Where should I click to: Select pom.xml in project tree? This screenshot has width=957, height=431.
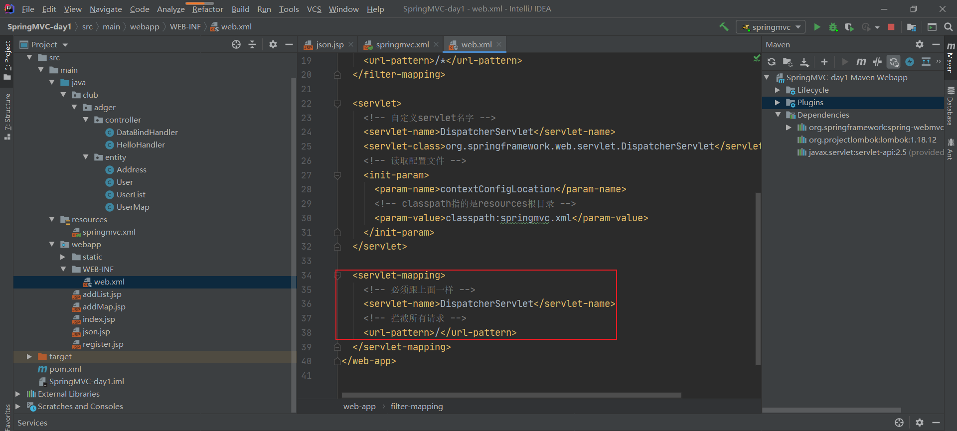(65, 369)
